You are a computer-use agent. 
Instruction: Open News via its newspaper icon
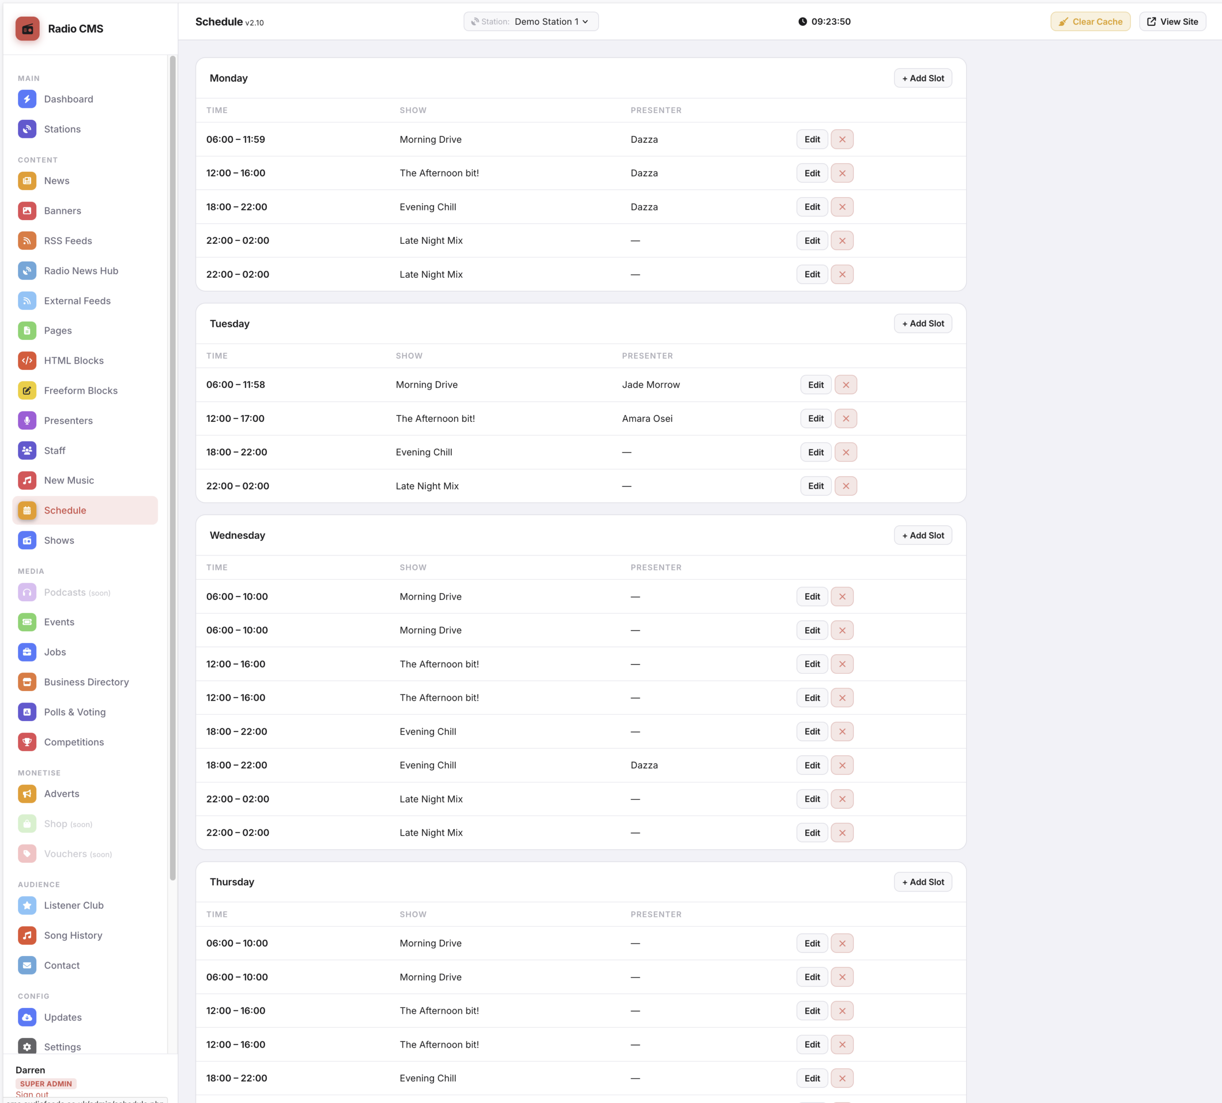point(27,180)
